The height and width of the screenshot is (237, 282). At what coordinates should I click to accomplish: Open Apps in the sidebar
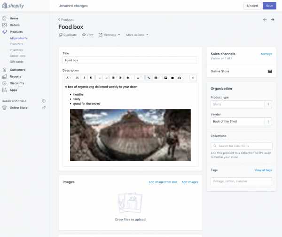click(x=13, y=90)
